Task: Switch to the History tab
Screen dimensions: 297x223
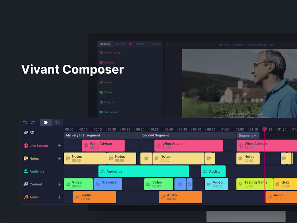Action: click(x=140, y=44)
